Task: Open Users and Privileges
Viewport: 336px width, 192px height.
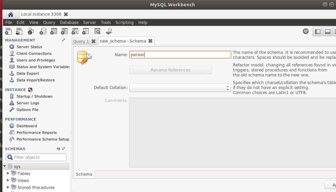Action: 32,60
